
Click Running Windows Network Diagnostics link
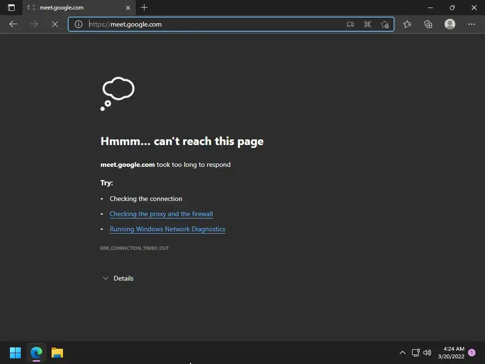click(167, 229)
